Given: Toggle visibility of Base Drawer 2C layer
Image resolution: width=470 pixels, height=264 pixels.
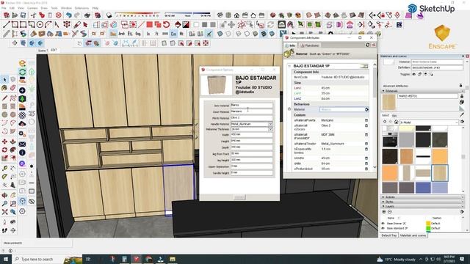Looking at the screenshot, I should [x=383, y=223].
